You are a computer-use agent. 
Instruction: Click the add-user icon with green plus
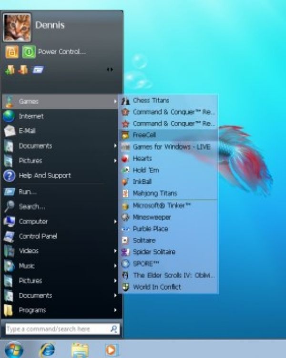pyautogui.click(x=10, y=70)
